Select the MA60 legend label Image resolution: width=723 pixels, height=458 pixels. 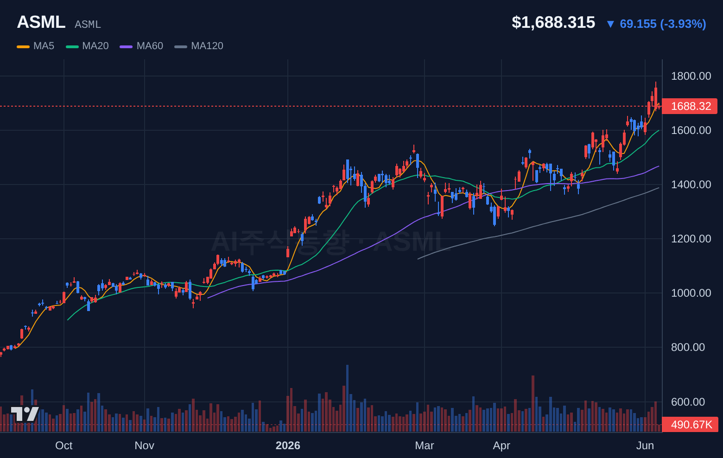[150, 46]
